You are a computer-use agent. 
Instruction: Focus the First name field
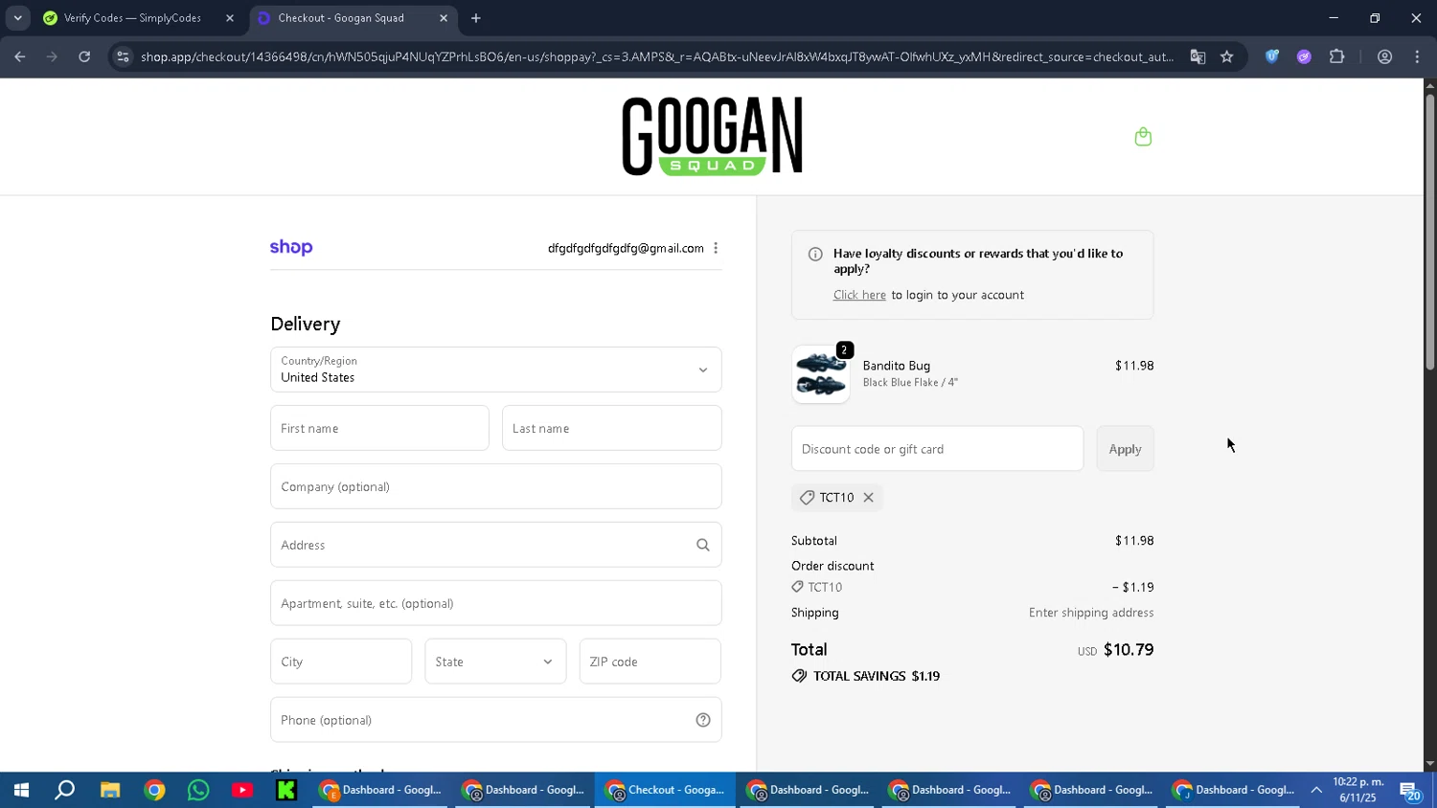pos(379,428)
